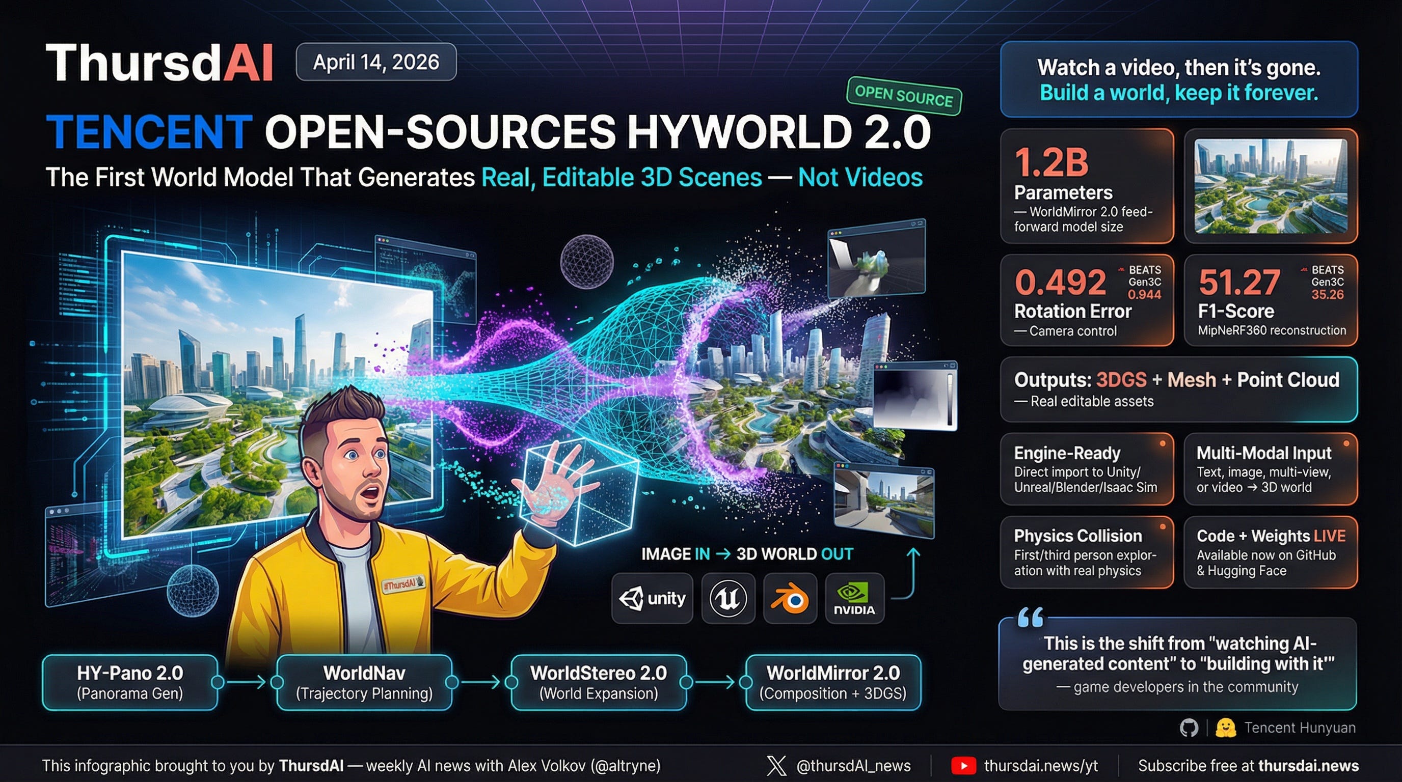Select the WorldNav trajectory planning box
Screen dimensions: 1402x782
tap(364, 682)
